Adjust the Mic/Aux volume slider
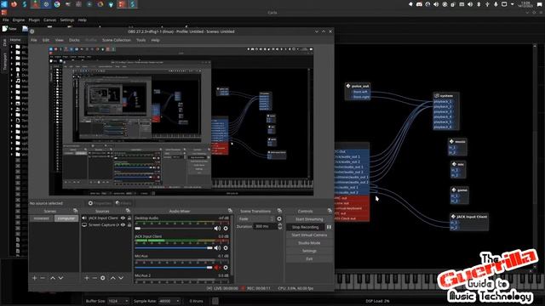 (174, 268)
